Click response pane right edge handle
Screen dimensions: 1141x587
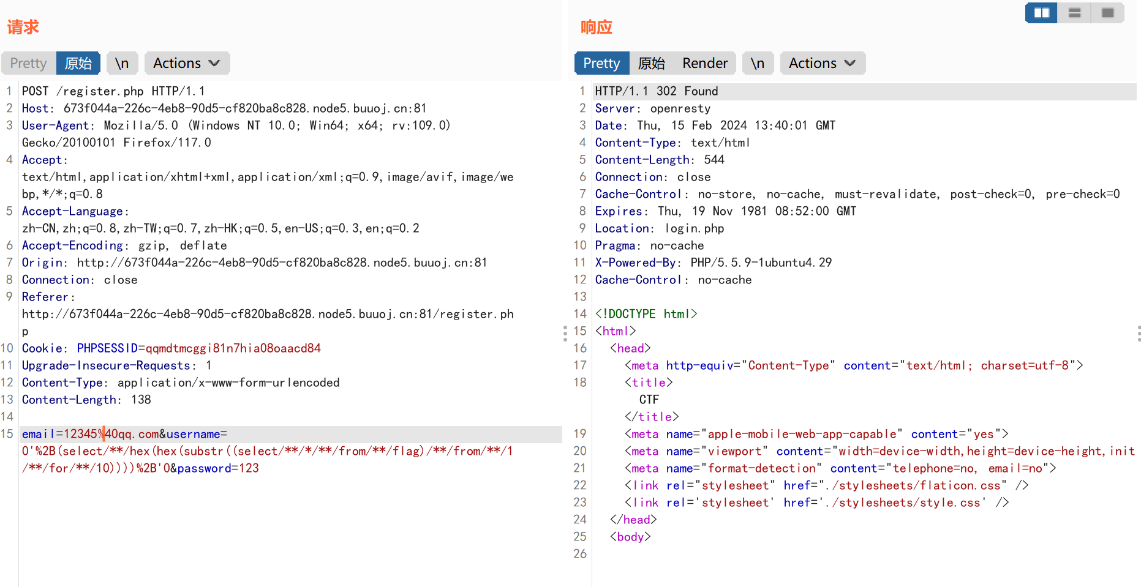(1139, 333)
